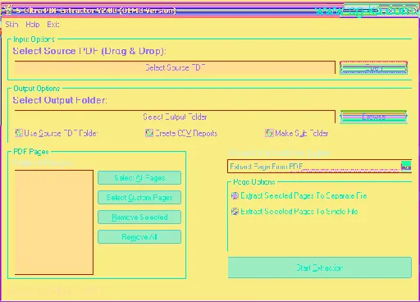Click the Start Extraction button
Screen dimensions: 420x302
coord(320,268)
